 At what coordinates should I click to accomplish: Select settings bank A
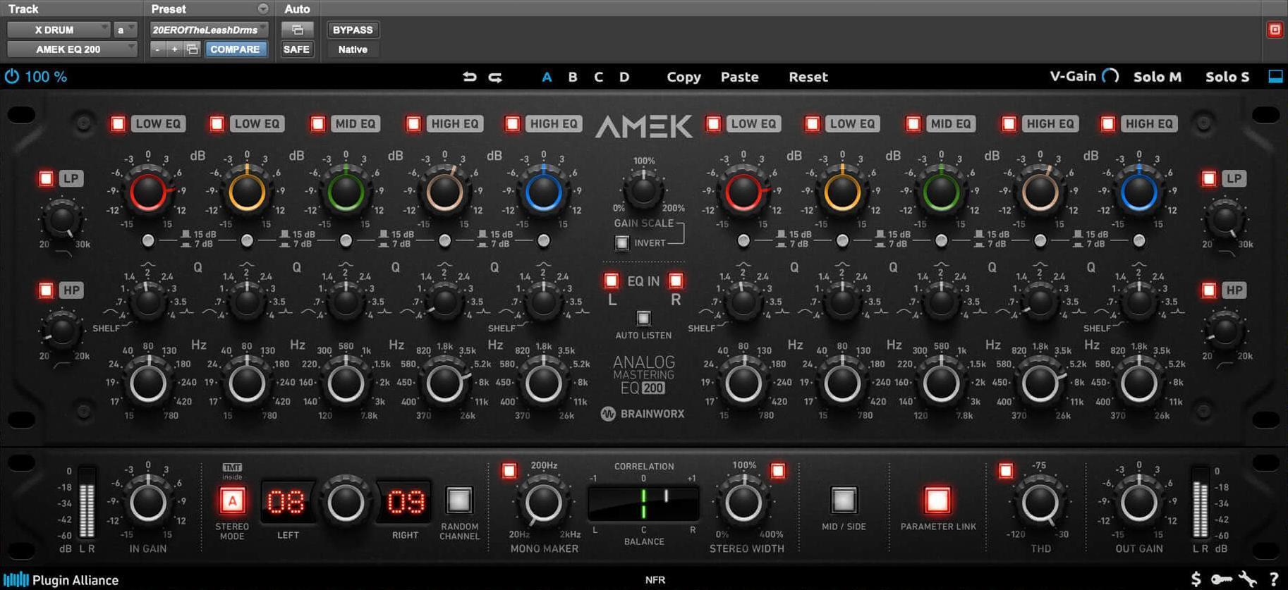547,77
